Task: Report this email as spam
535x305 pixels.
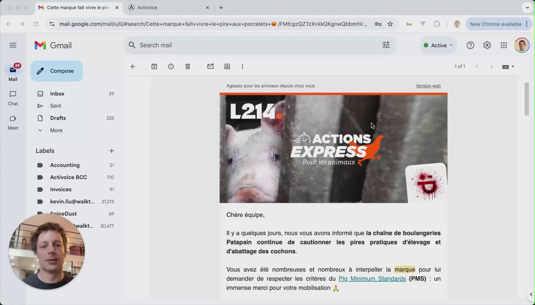Action: pos(171,67)
